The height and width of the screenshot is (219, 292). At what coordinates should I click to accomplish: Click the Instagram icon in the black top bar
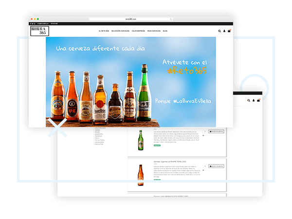35,24
